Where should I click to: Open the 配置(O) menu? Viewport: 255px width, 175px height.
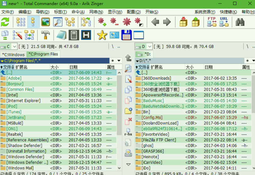[134, 12]
